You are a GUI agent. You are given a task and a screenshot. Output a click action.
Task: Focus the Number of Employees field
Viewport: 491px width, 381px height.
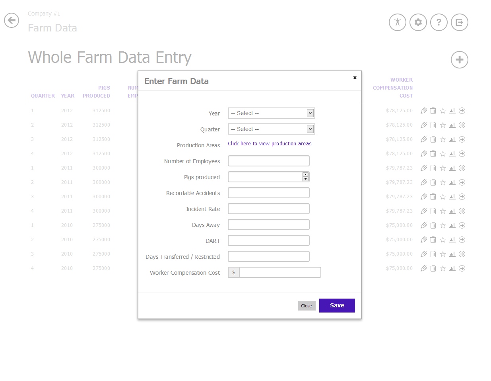pyautogui.click(x=269, y=161)
